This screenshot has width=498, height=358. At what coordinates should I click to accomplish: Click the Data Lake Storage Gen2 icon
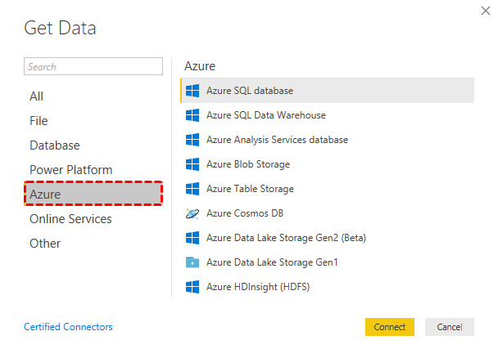[192, 238]
